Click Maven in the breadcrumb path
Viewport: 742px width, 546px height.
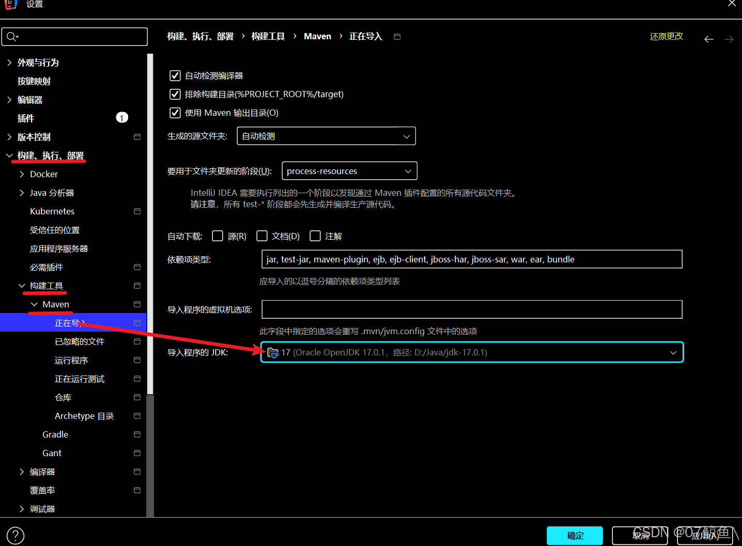[317, 36]
